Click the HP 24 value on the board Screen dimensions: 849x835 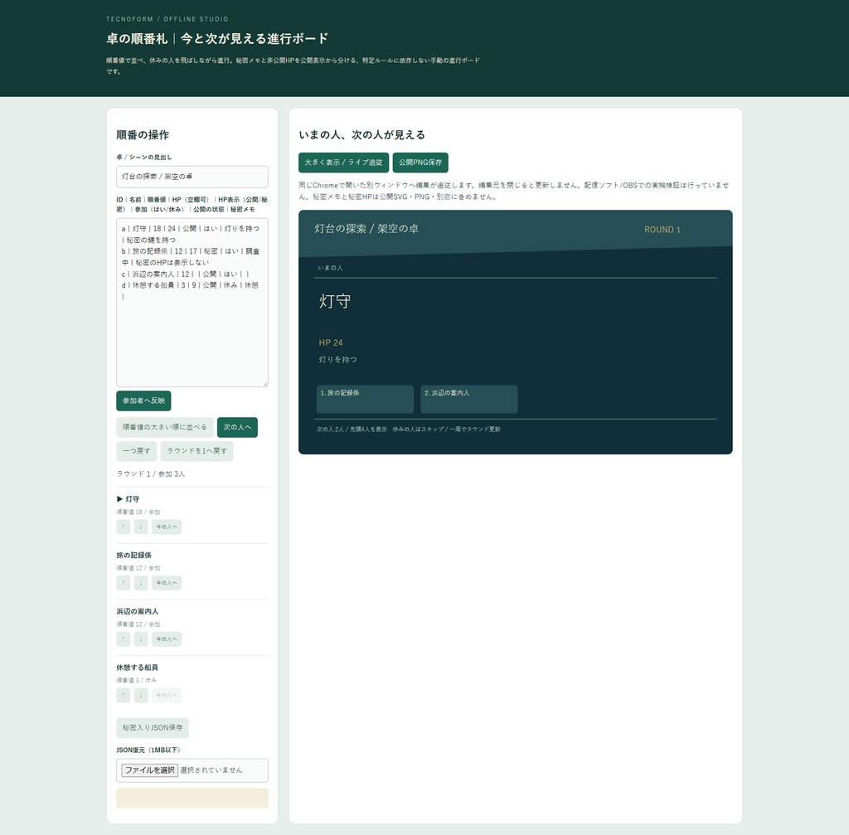click(331, 342)
